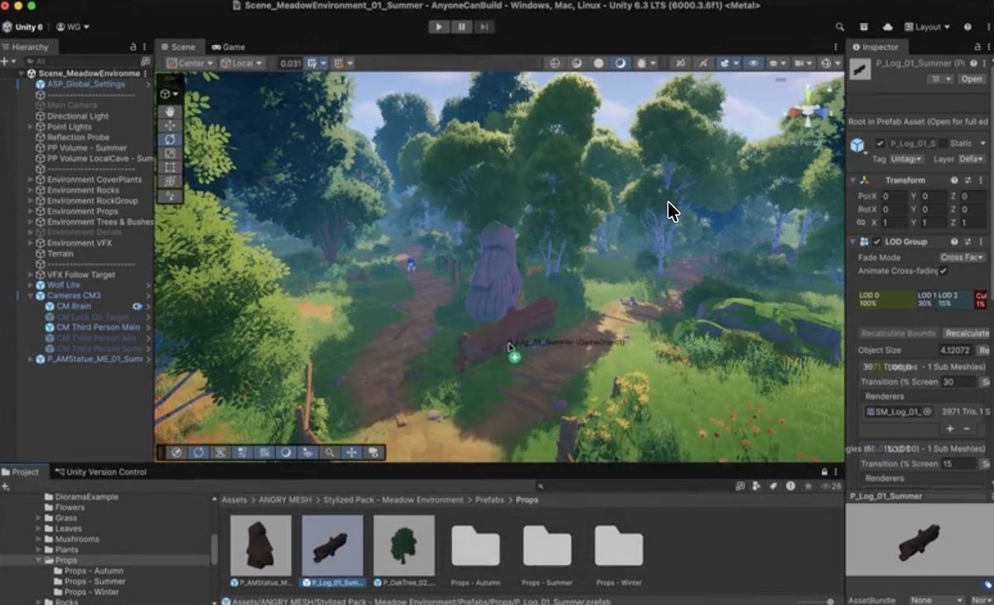Click the 0.031 snap increment field
The image size is (994, 605).
290,63
